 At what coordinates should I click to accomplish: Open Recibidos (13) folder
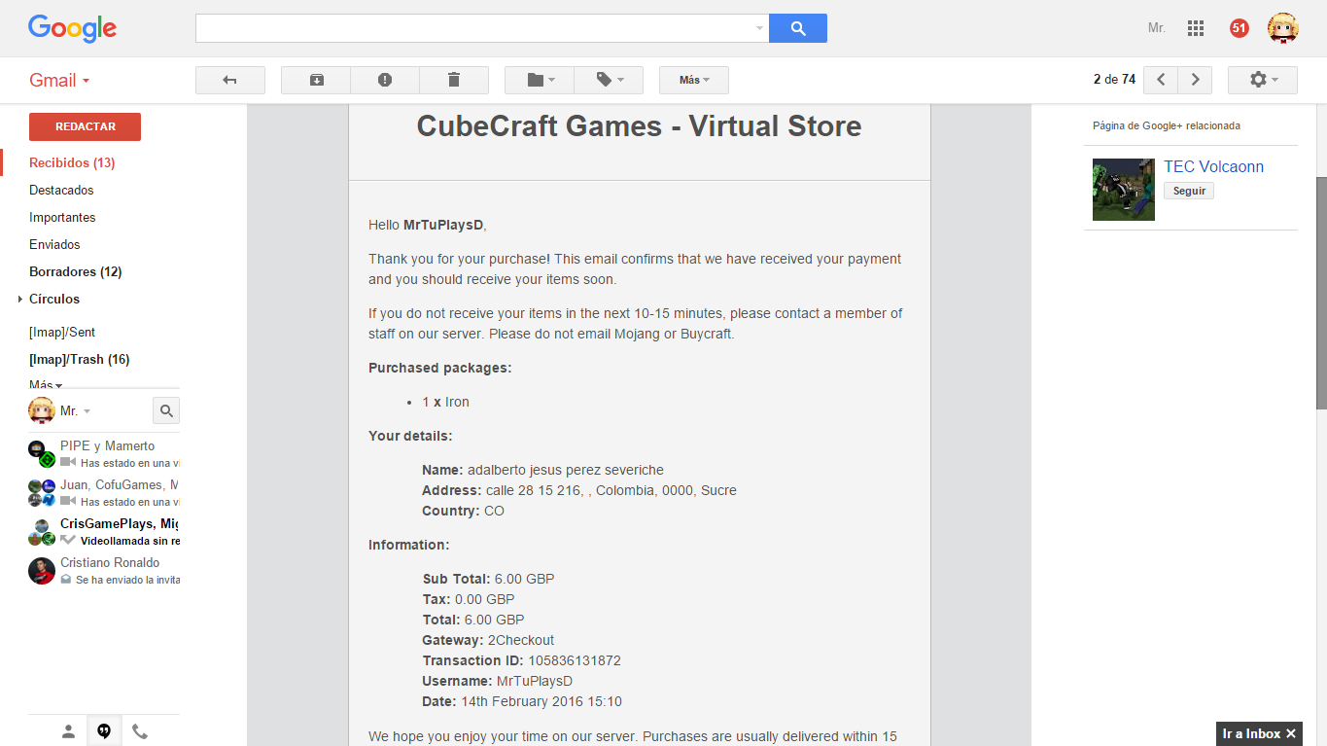click(x=72, y=162)
